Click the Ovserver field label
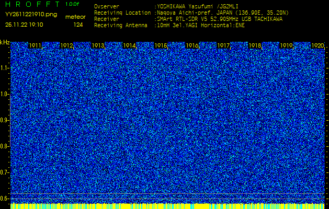The height and width of the screenshot is (209, 329). (x=107, y=7)
